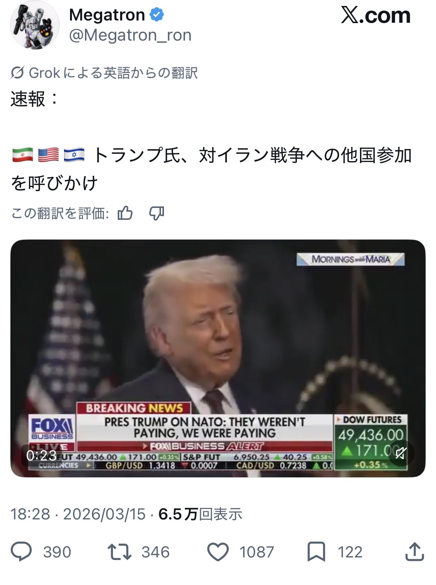
Task: Click the Megatron display name
Action: click(x=107, y=15)
